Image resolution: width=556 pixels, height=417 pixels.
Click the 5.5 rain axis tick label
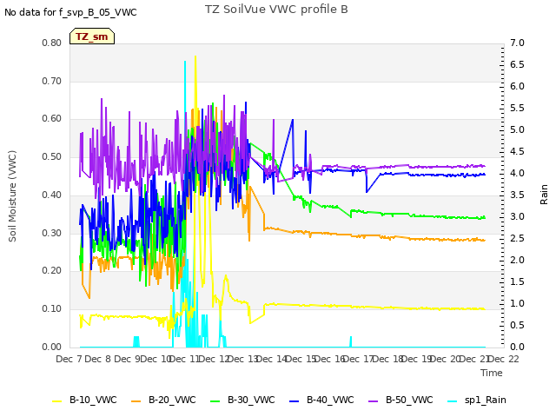[517, 108]
